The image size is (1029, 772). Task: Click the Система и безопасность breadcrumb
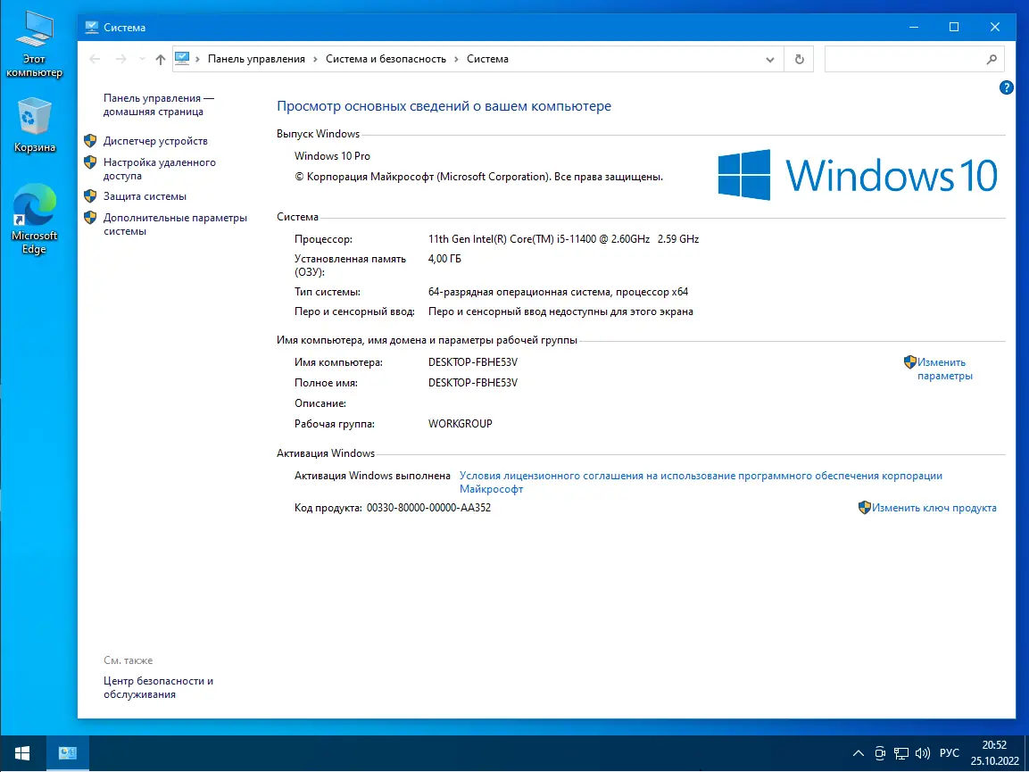click(386, 59)
